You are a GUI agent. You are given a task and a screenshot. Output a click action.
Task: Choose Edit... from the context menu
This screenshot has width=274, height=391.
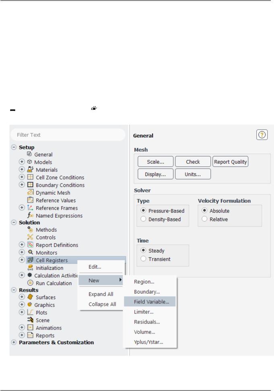pos(101,267)
